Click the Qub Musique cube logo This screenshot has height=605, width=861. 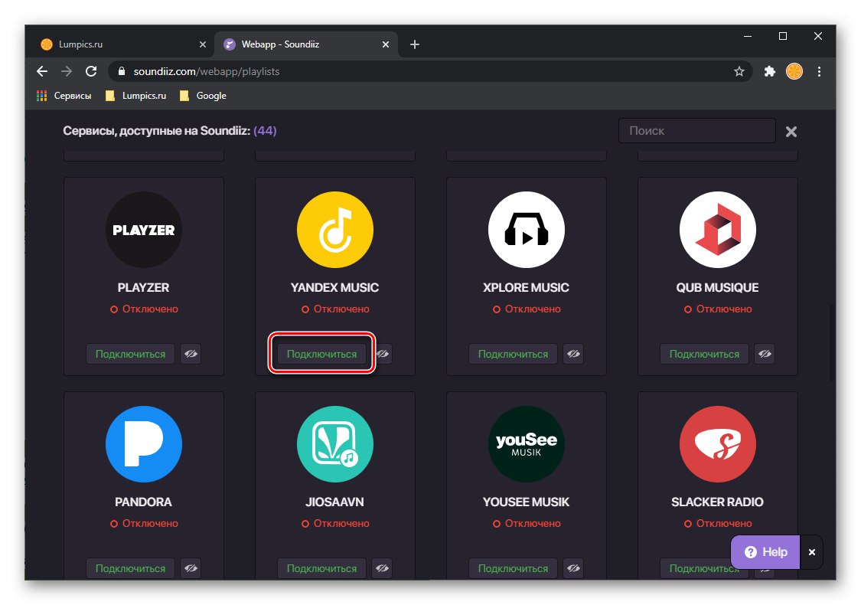[x=717, y=229]
